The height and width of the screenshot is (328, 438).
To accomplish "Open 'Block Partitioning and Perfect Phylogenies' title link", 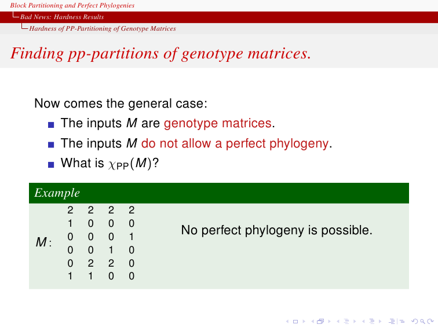I will [72, 5].
